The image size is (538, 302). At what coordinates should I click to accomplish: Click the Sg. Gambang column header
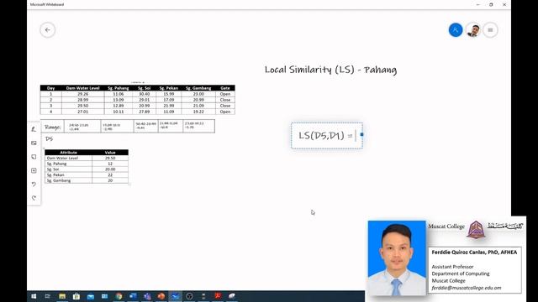click(x=198, y=88)
